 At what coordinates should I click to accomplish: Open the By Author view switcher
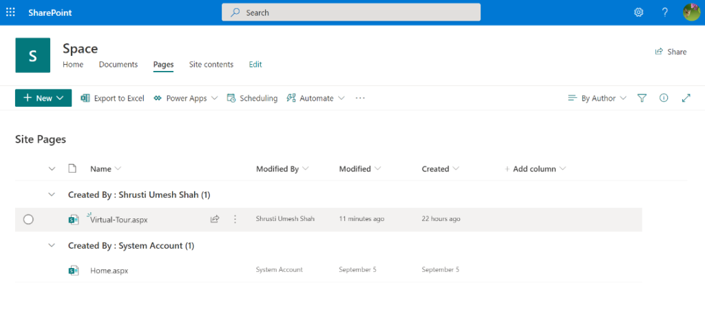click(x=597, y=98)
